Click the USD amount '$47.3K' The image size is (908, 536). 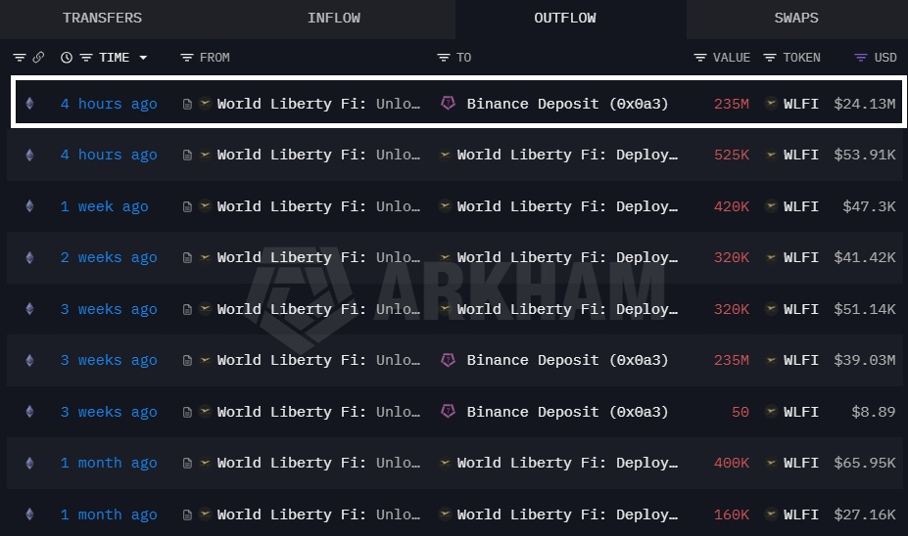tap(869, 206)
